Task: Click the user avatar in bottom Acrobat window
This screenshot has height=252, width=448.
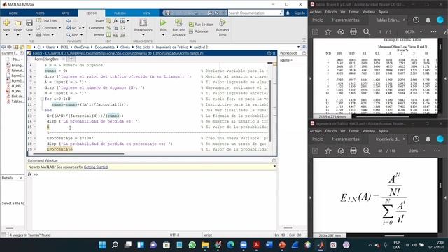Action: [x=440, y=139]
